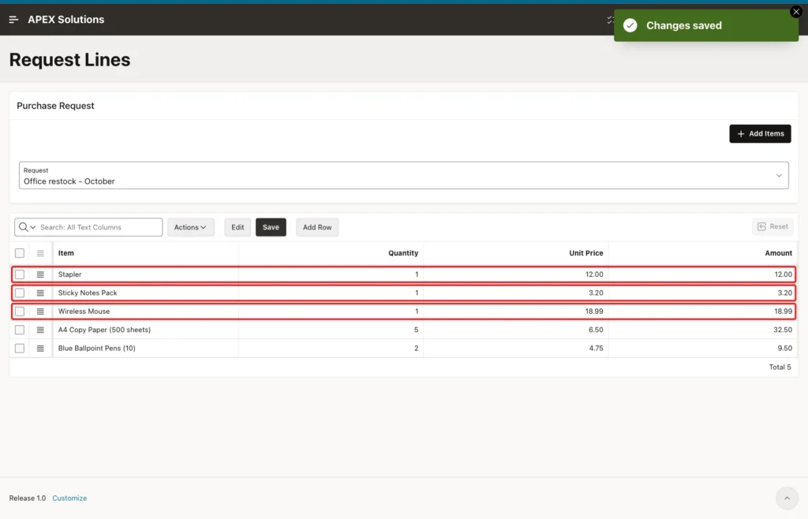Open row actions menu for A4 Copy Paper

click(40, 330)
